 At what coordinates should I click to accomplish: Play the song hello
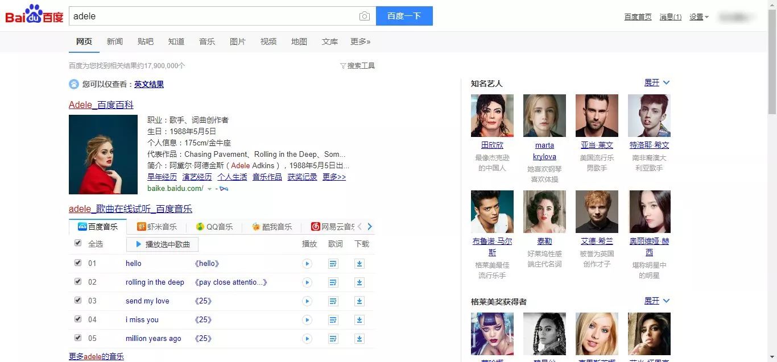pos(307,264)
